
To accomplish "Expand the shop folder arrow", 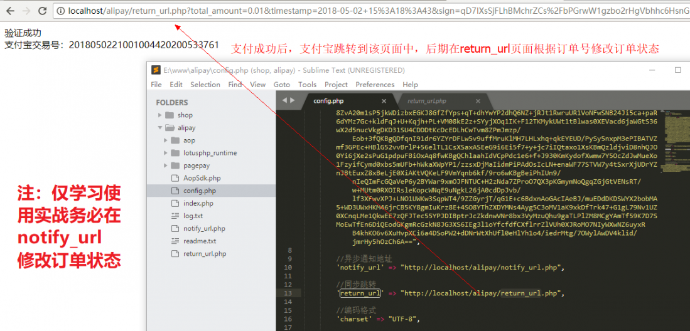I will click(x=159, y=115).
